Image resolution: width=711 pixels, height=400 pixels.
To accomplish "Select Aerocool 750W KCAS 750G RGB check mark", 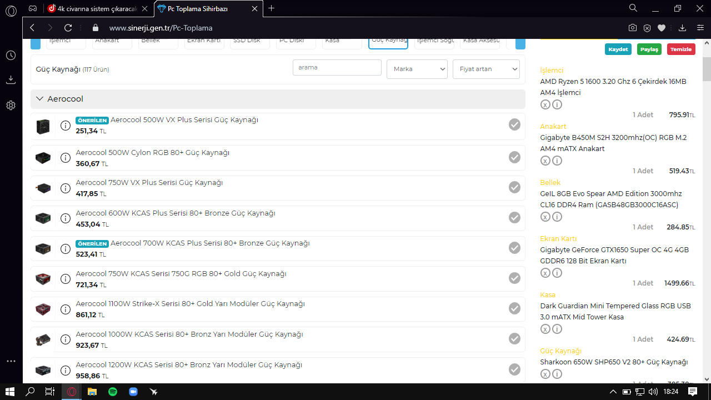I will [x=514, y=278].
